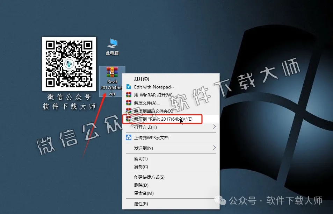Click the QR code image on the desktop
The image size is (333, 214).
[69, 63]
